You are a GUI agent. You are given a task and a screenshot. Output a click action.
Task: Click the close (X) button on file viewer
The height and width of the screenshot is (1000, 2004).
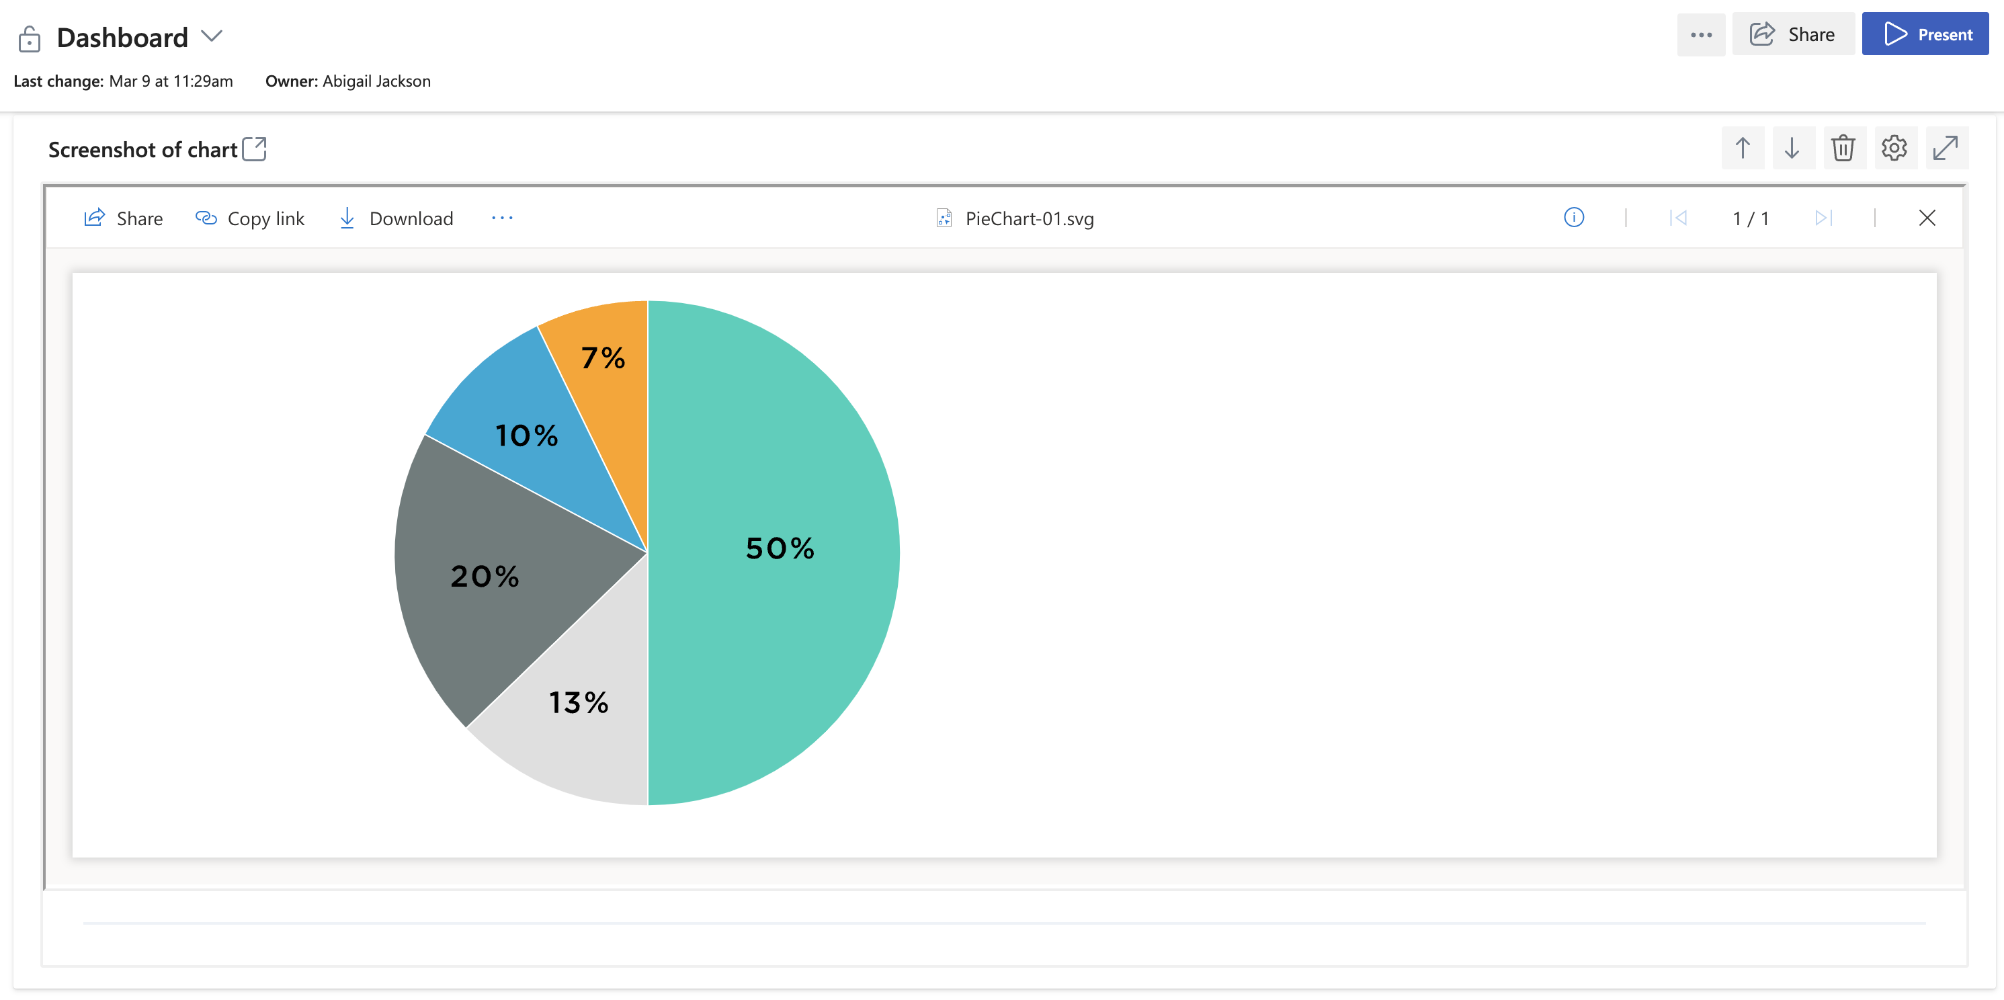click(1927, 217)
